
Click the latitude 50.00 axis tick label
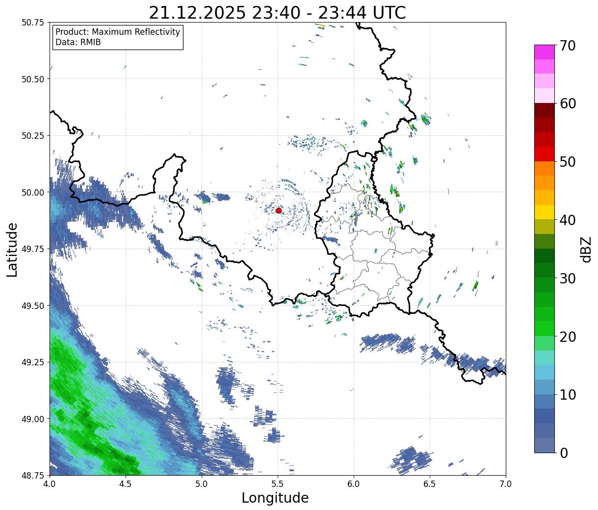click(33, 192)
